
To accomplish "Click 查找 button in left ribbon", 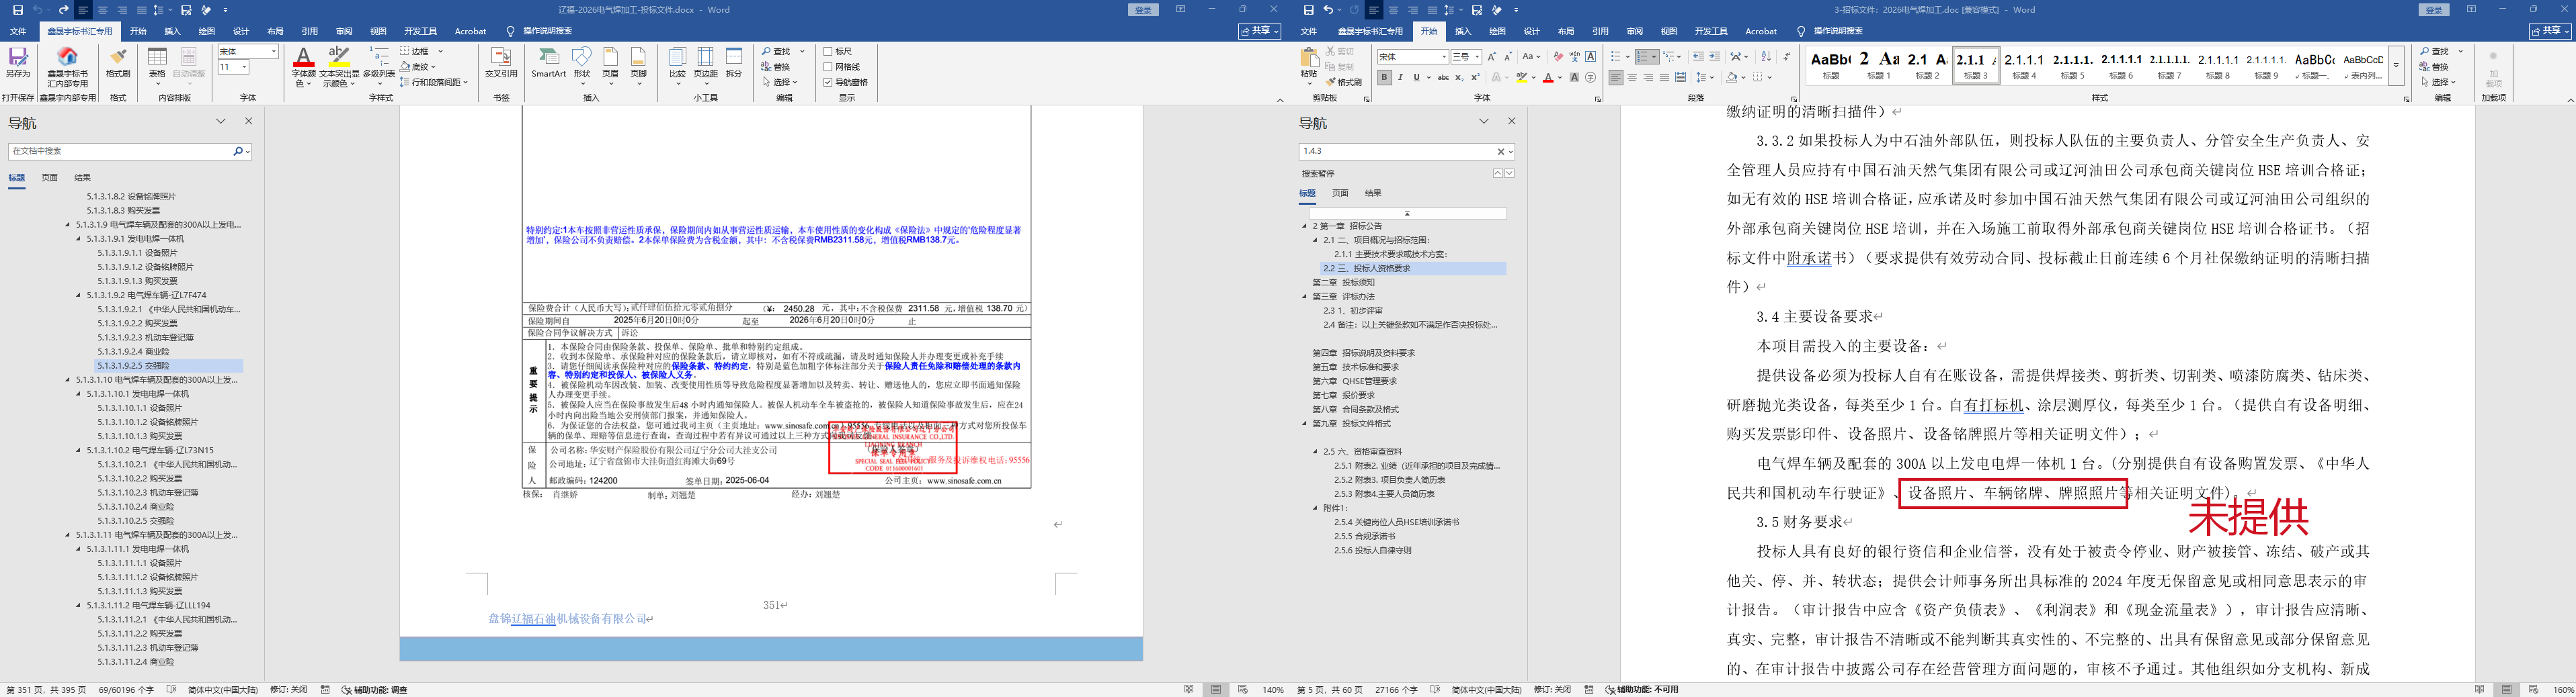I will (x=777, y=51).
